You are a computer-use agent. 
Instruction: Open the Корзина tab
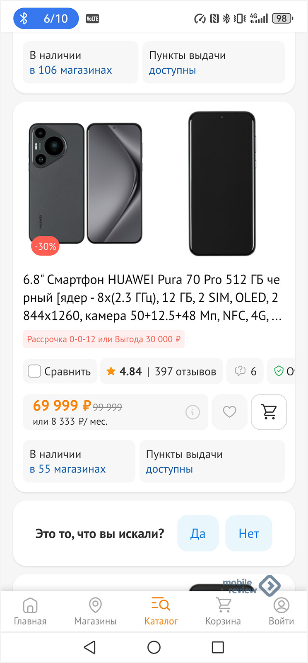pos(223,611)
